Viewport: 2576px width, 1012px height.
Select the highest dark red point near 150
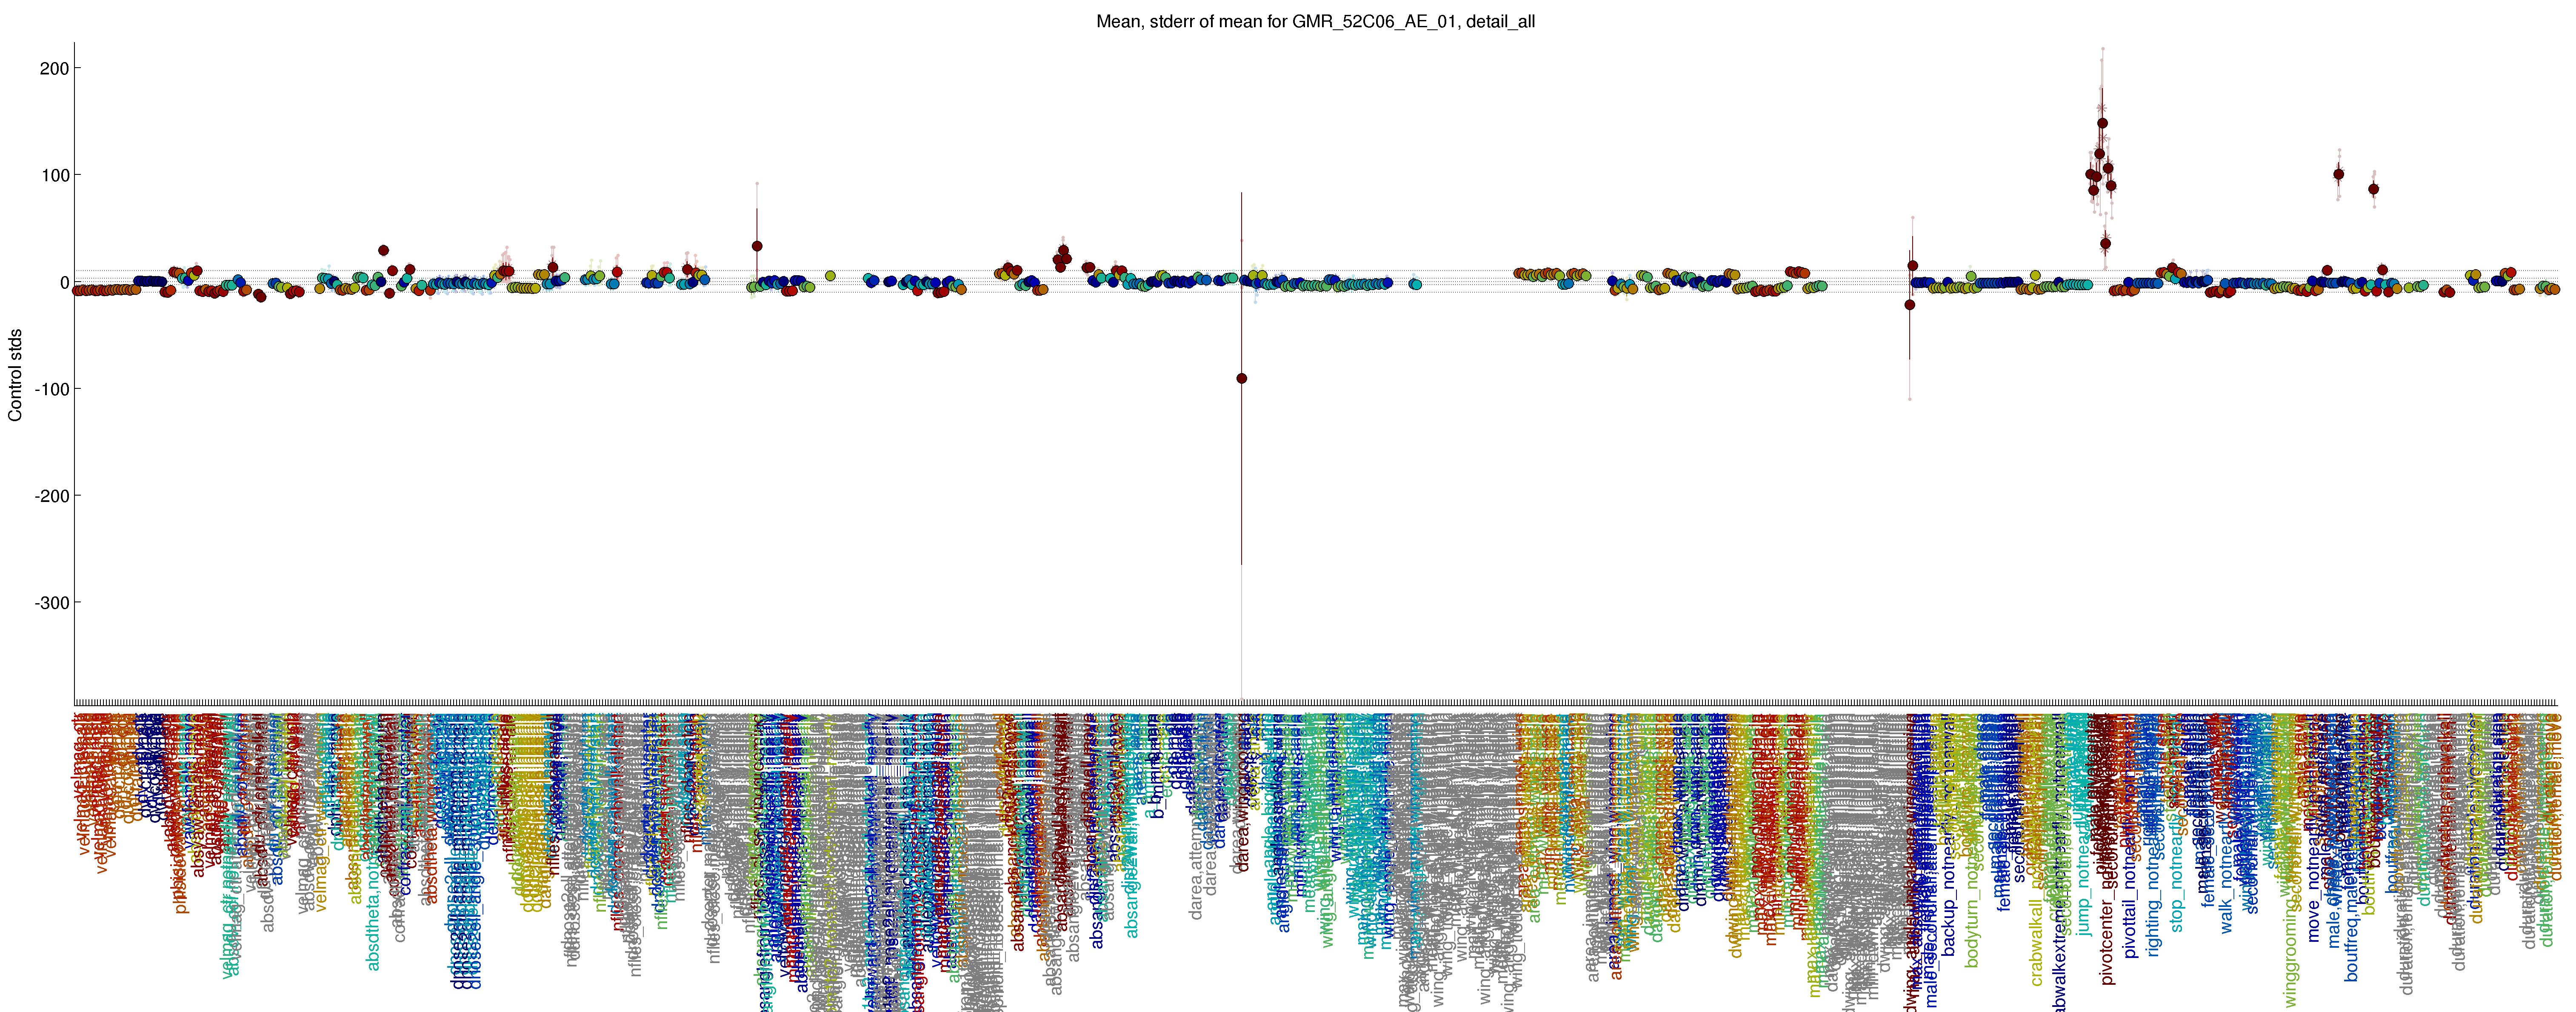click(2102, 123)
